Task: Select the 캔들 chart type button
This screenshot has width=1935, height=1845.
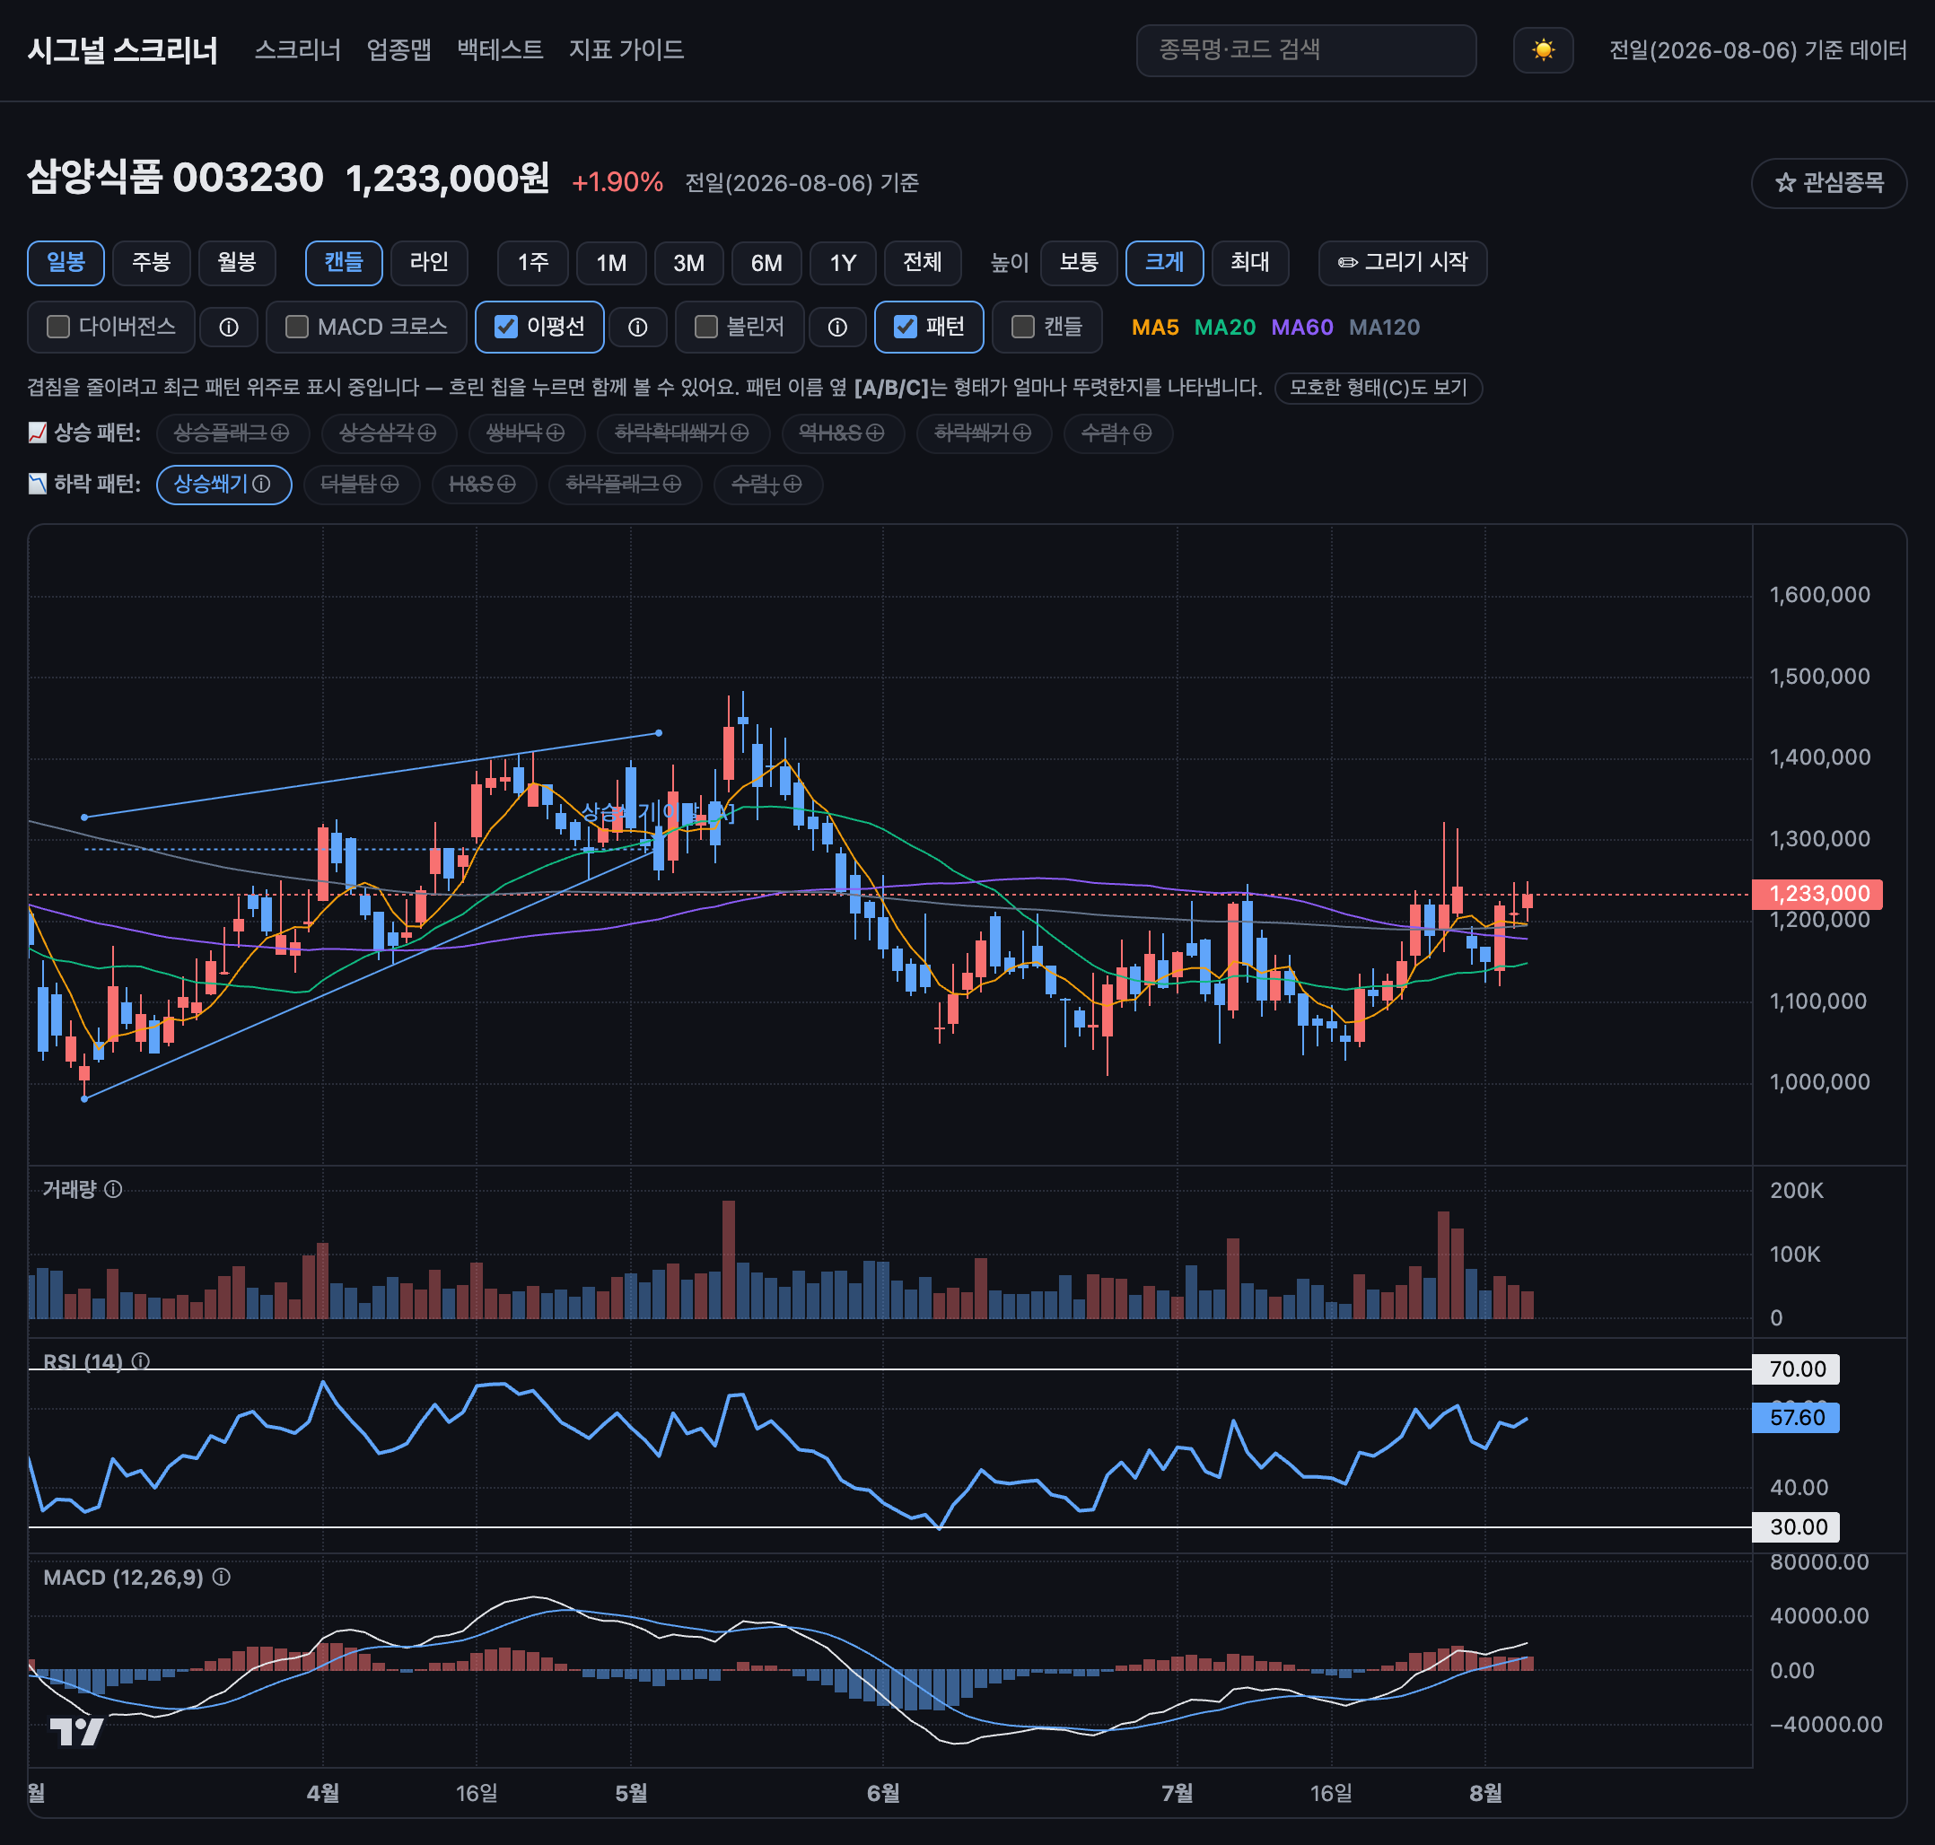Action: tap(344, 263)
